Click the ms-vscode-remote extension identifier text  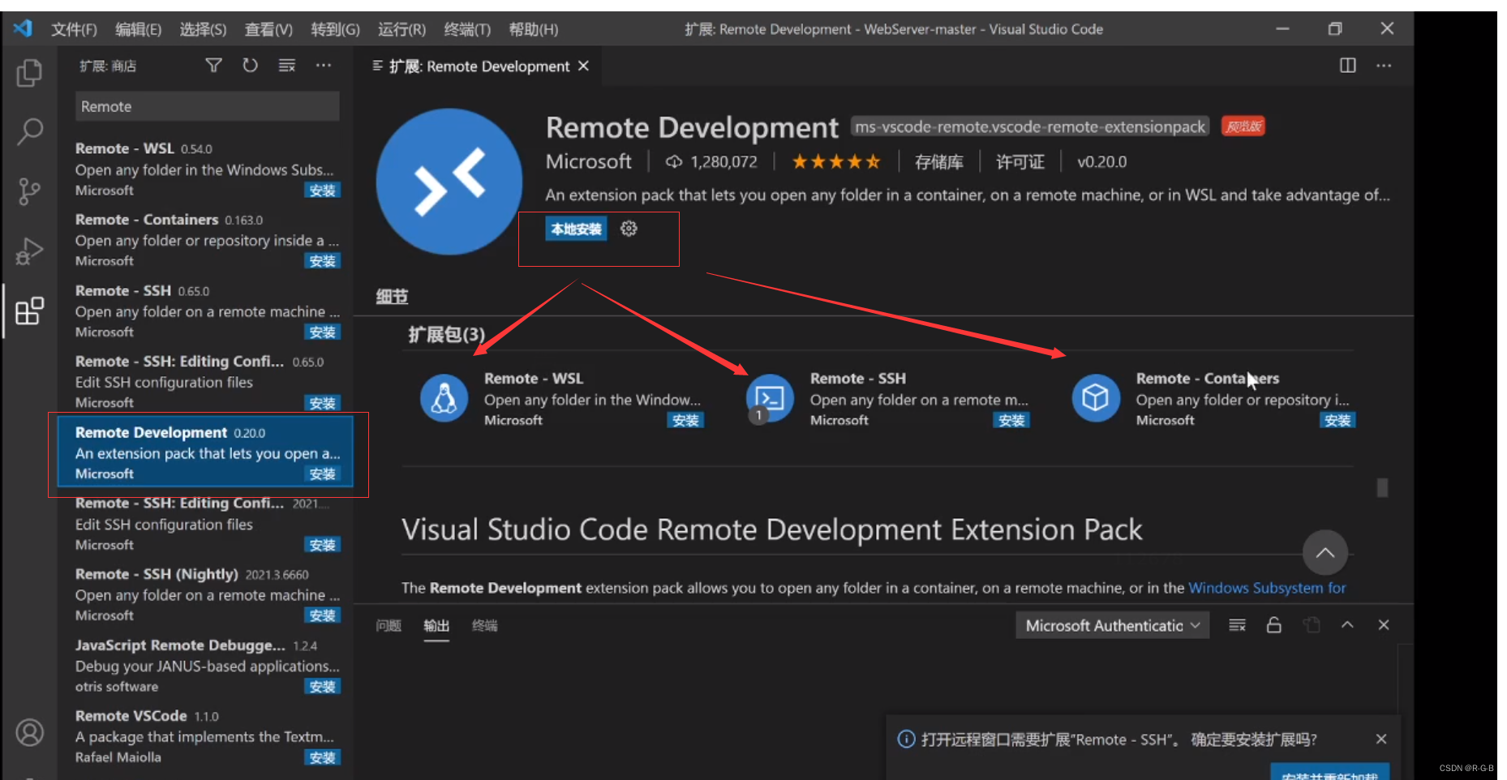click(1030, 126)
